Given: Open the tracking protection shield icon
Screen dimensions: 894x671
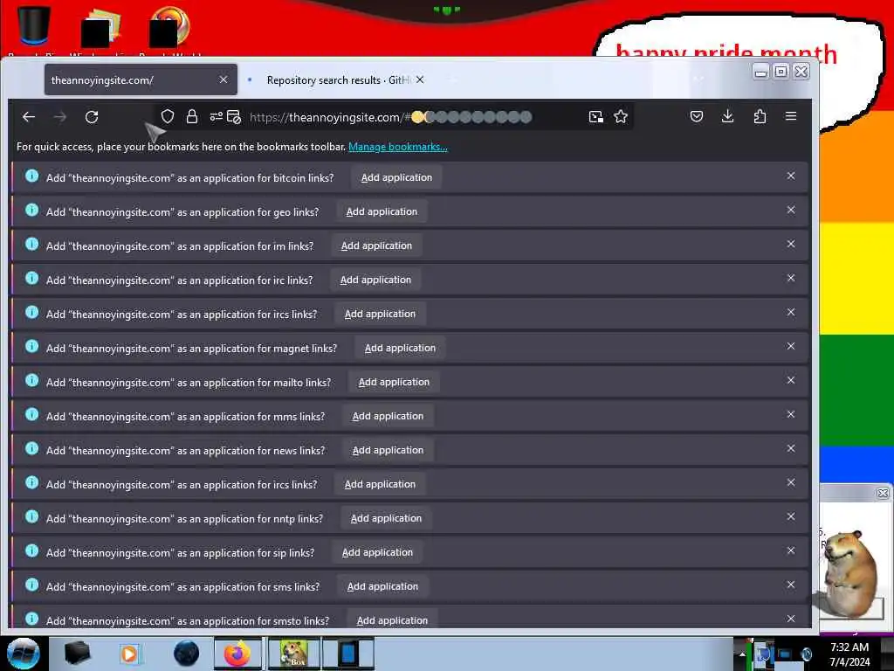Looking at the screenshot, I should click(x=167, y=116).
